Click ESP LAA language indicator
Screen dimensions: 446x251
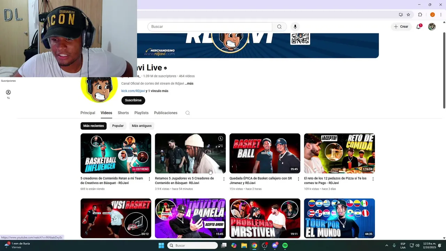[403, 245]
